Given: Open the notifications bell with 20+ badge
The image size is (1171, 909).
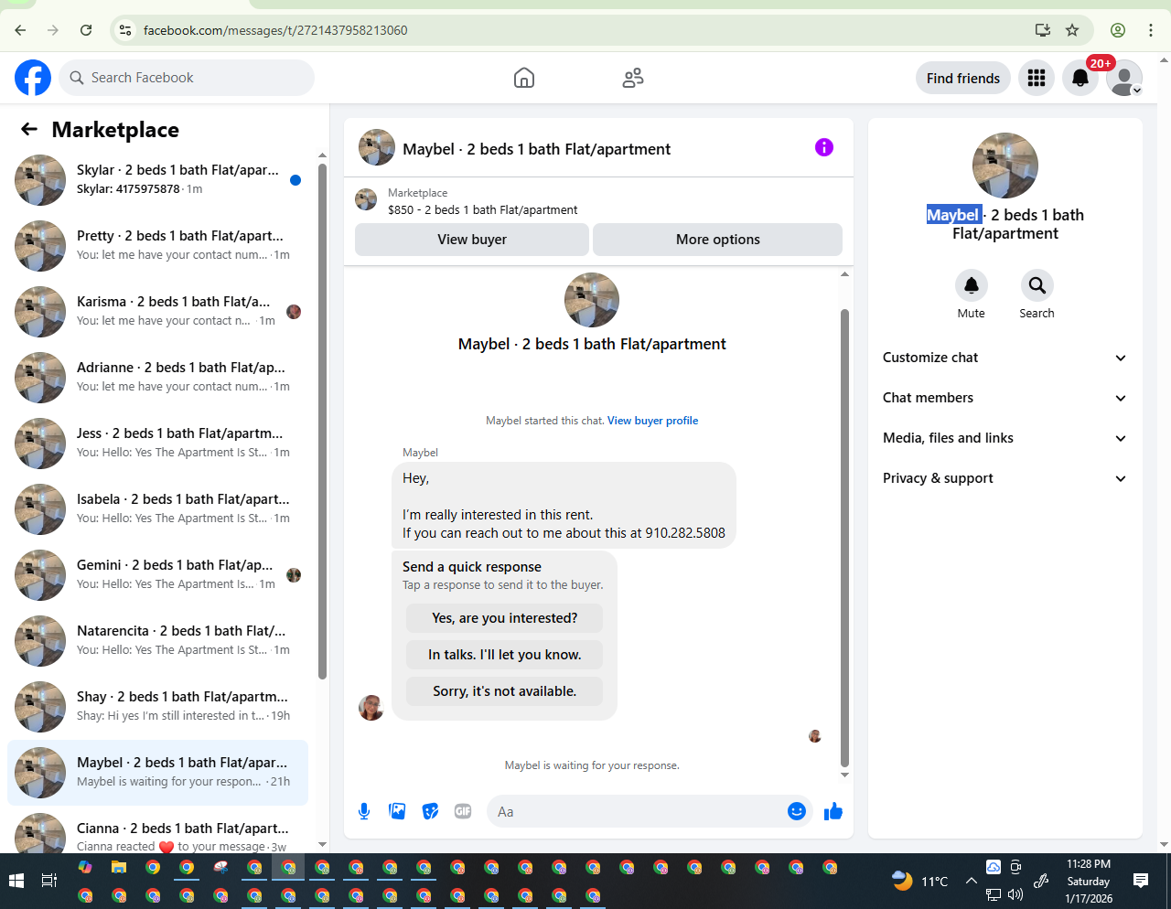Looking at the screenshot, I should 1080,78.
